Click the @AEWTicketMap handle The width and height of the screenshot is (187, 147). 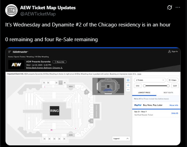pos(38,14)
